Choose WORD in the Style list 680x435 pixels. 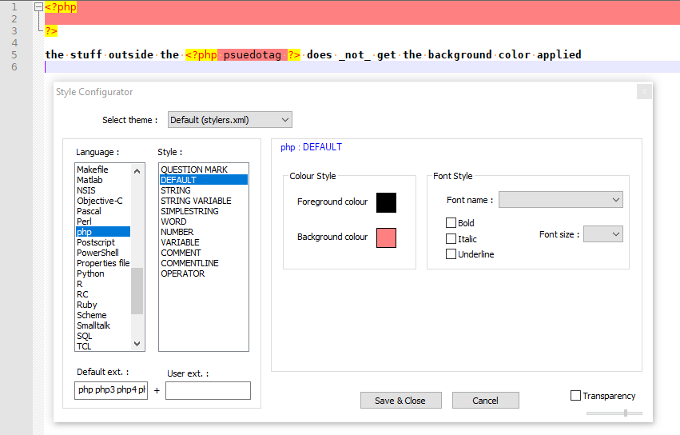204,221
